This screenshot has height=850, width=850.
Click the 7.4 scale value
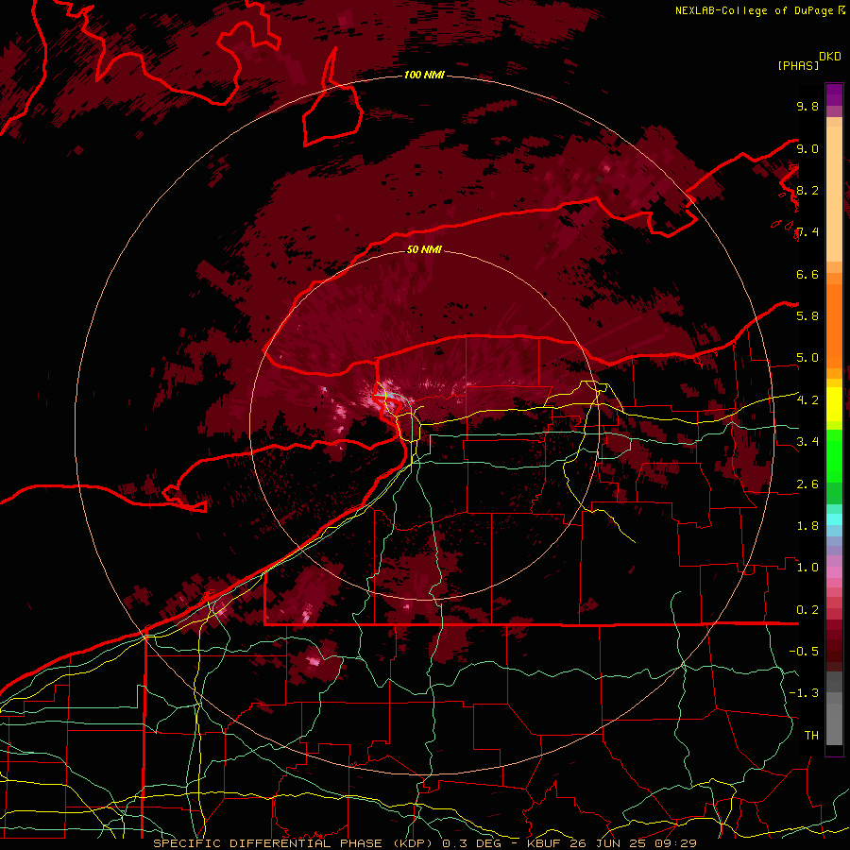(807, 232)
